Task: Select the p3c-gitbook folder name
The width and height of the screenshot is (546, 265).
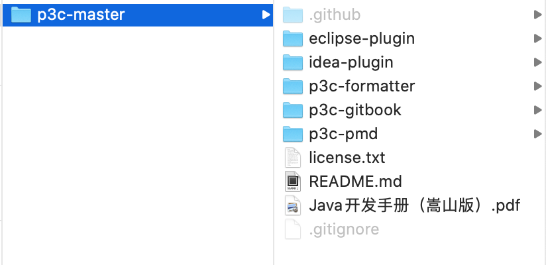Action: click(x=355, y=110)
